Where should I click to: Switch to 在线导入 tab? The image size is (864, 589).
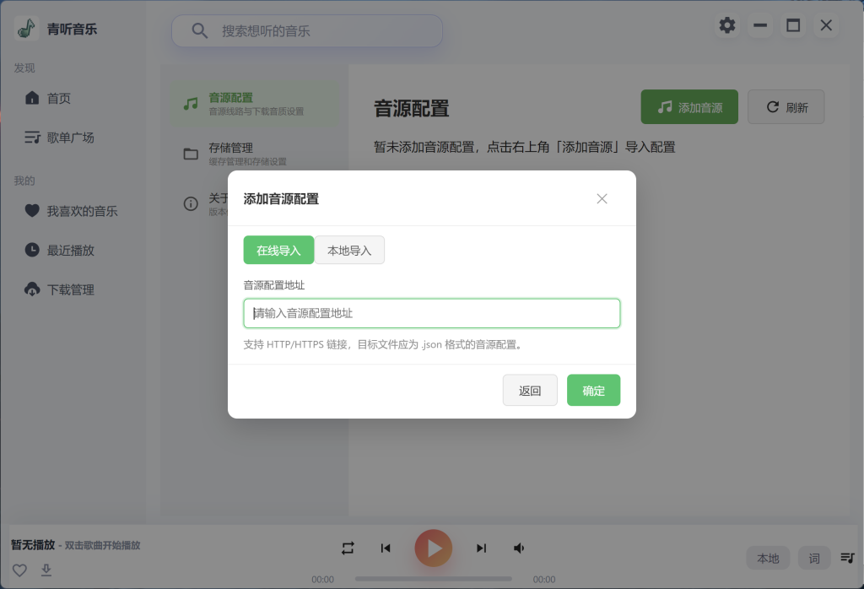coord(278,250)
